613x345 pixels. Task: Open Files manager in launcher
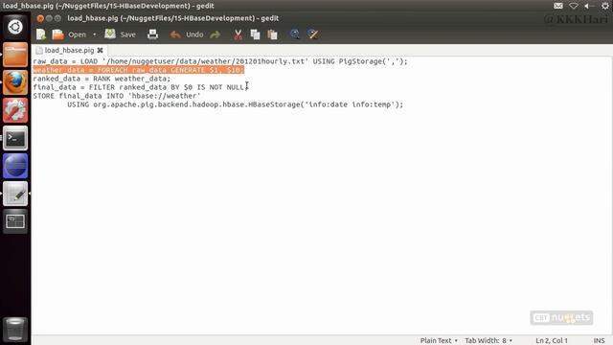15,55
